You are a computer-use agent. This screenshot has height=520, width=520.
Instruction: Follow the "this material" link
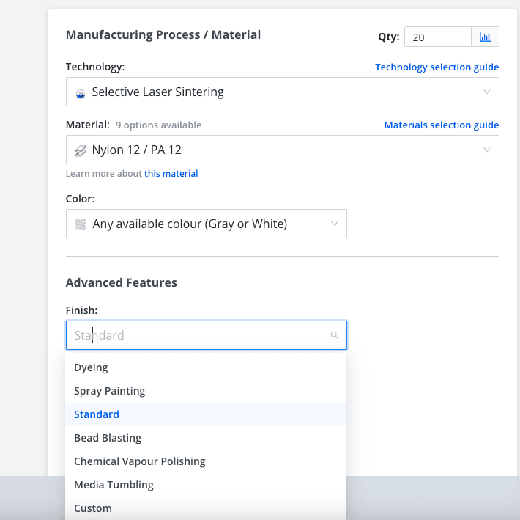(x=171, y=174)
